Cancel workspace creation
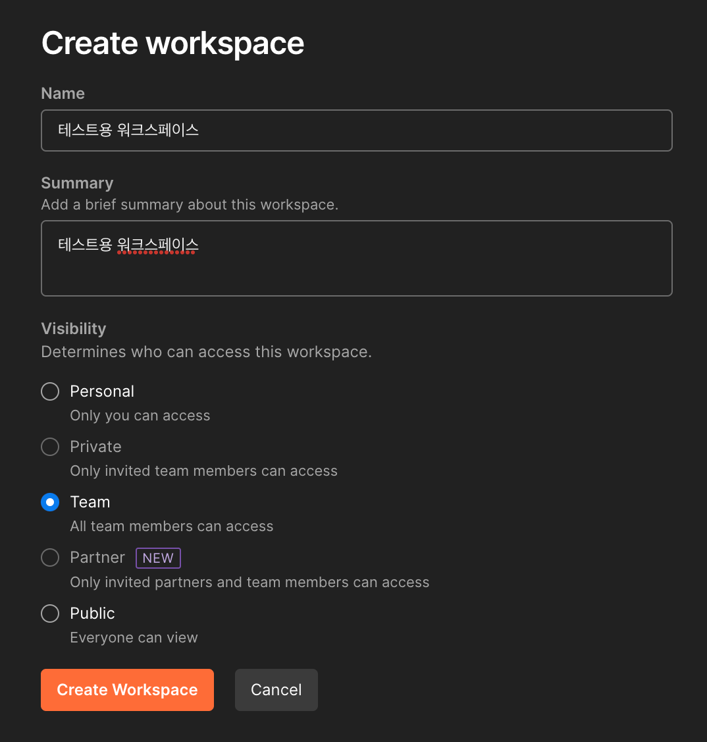The image size is (707, 742). tap(276, 689)
